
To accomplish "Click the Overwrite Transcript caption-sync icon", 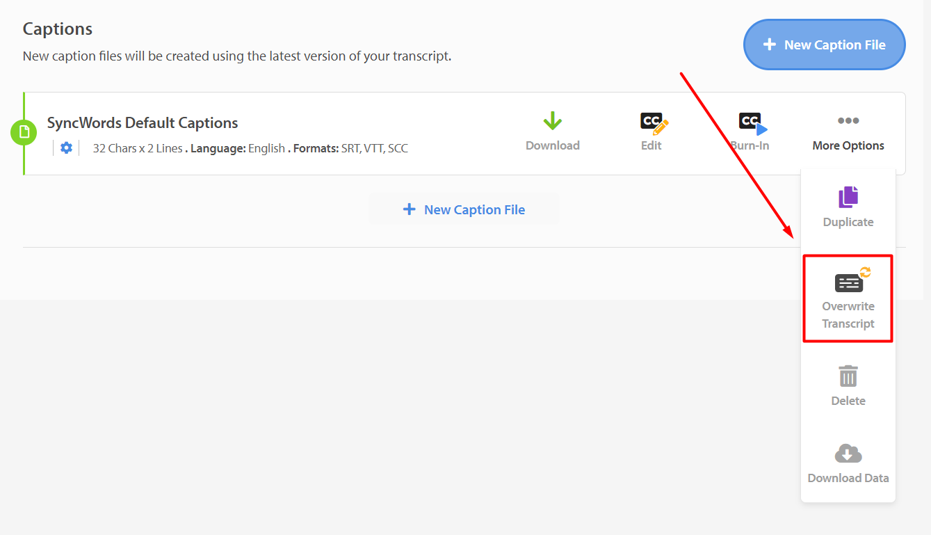I will pos(852,280).
